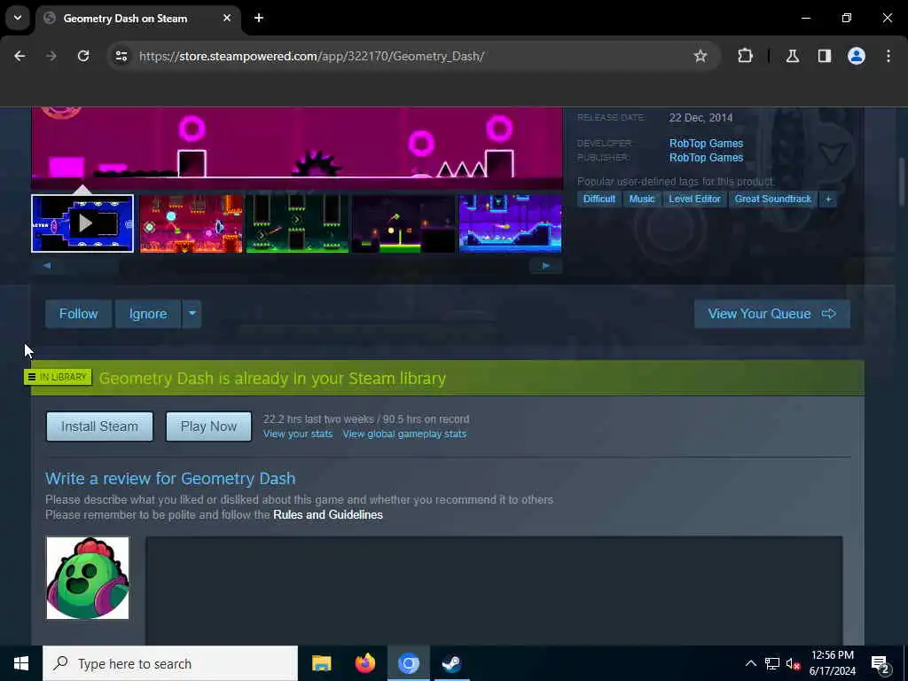Open the Ignore options dropdown arrow
Image resolution: width=908 pixels, height=681 pixels.
coord(192,314)
